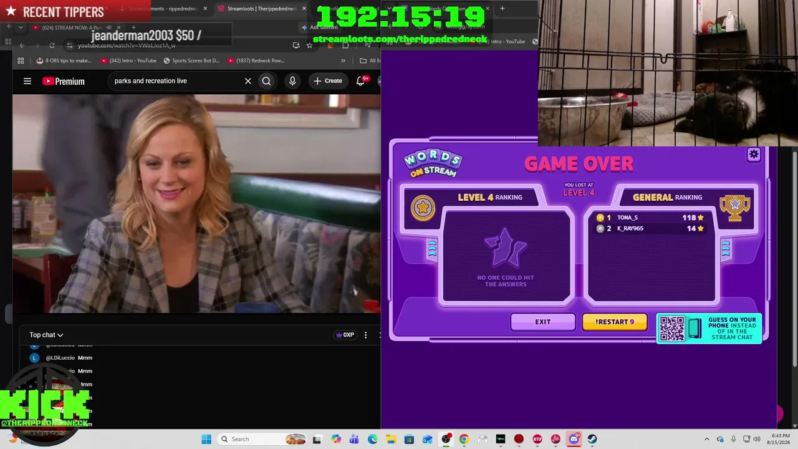Open the 'Sports Scores Bot D...' bookmark
The width and height of the screenshot is (798, 449).
tap(192, 60)
